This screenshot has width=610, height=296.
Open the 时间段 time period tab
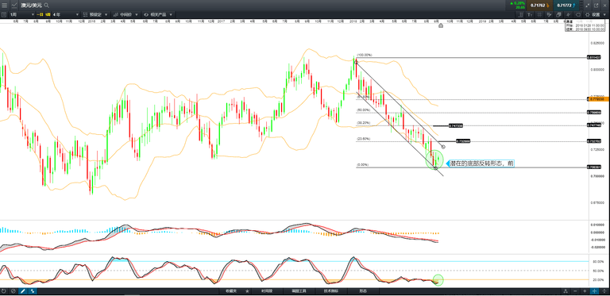pyautogui.click(x=267, y=291)
